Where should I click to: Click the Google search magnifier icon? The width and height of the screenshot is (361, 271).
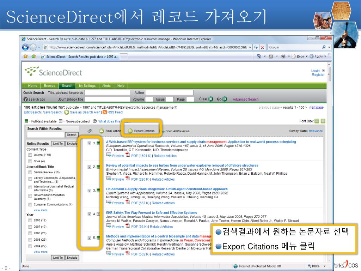324,47
